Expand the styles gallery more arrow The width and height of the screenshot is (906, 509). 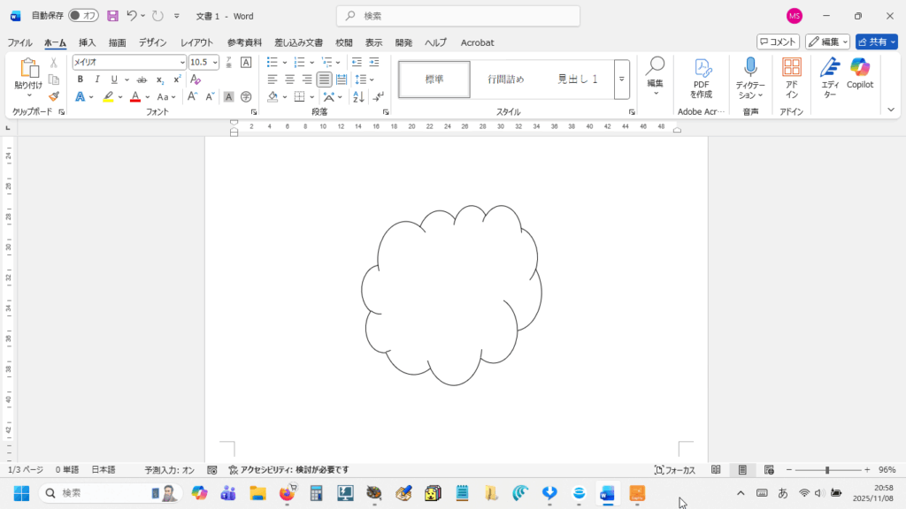coord(622,80)
